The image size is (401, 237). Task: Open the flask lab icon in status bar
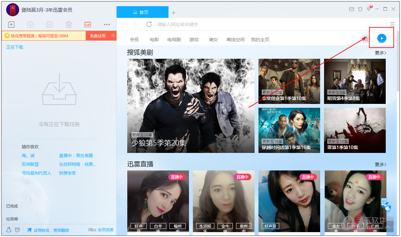[x=9, y=230]
